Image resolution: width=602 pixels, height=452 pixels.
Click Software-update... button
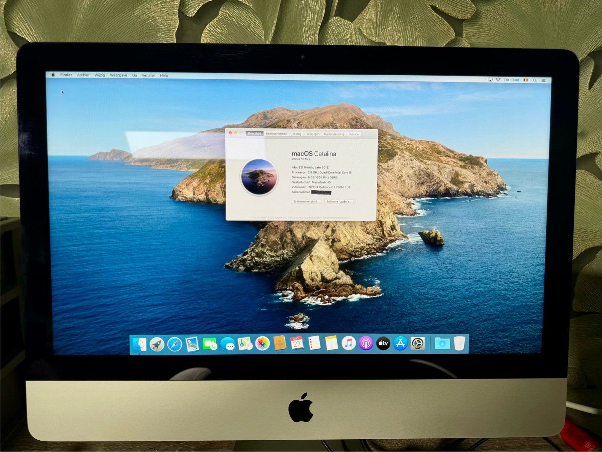[x=339, y=202]
